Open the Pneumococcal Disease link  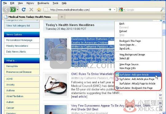tap(19, 72)
